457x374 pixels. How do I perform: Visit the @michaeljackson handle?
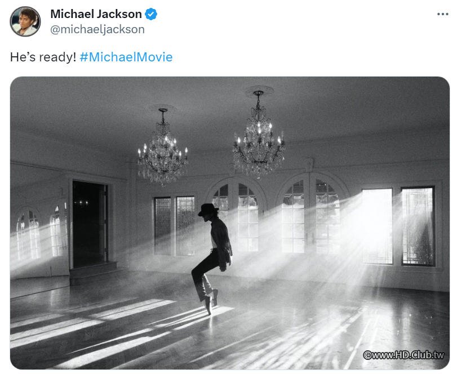pyautogui.click(x=97, y=29)
